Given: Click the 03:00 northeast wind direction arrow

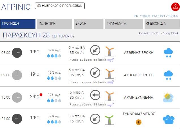Looking at the screenshot, I should 95,50.
